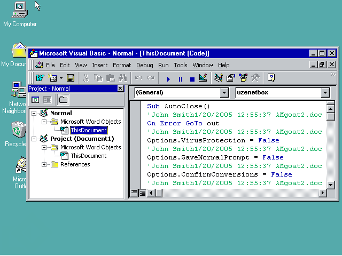This screenshot has height=256, width=342.
Task: Click the Copy toolbar icon
Action: (98, 78)
